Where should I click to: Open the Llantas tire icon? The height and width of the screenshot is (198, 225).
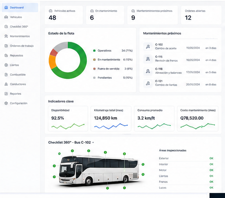6,65
